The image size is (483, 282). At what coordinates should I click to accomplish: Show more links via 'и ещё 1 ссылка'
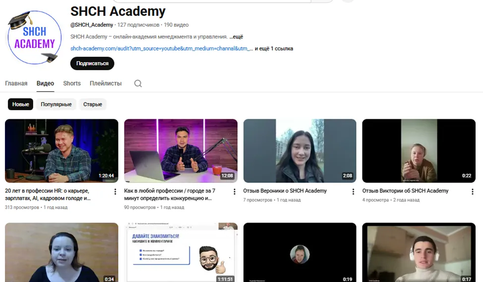(x=274, y=48)
